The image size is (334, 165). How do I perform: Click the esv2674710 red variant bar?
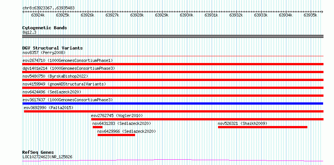[x=173, y=64]
